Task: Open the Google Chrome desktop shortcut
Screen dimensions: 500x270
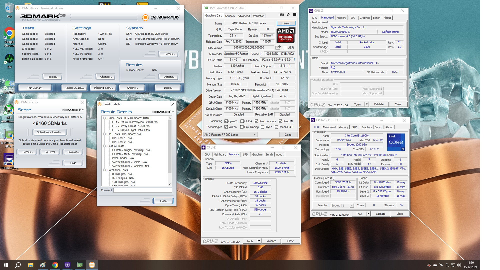Action: (x=9, y=37)
